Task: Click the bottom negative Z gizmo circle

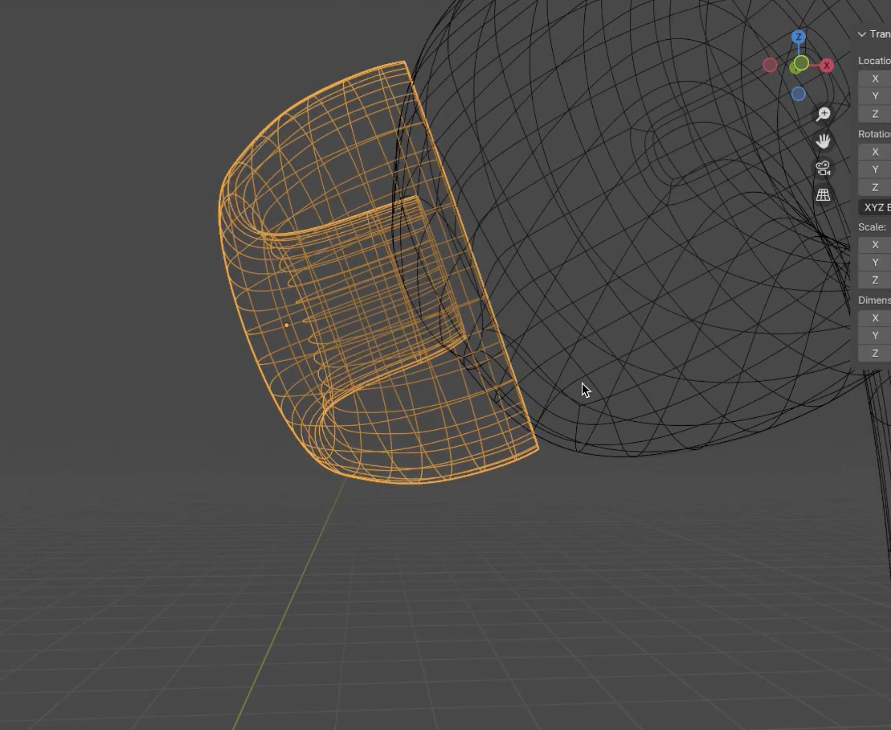Action: [x=799, y=94]
